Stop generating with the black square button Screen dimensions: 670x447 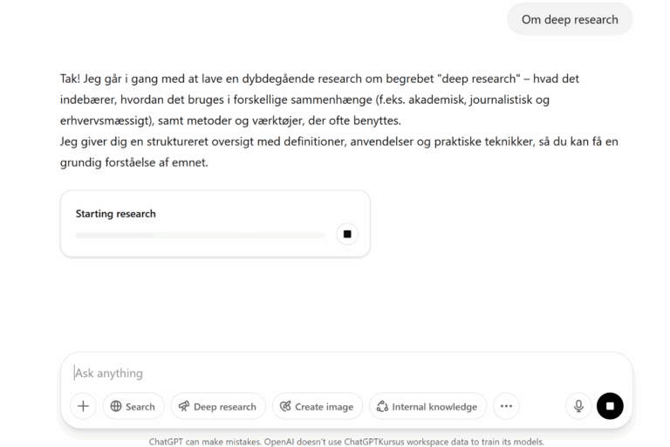[610, 406]
